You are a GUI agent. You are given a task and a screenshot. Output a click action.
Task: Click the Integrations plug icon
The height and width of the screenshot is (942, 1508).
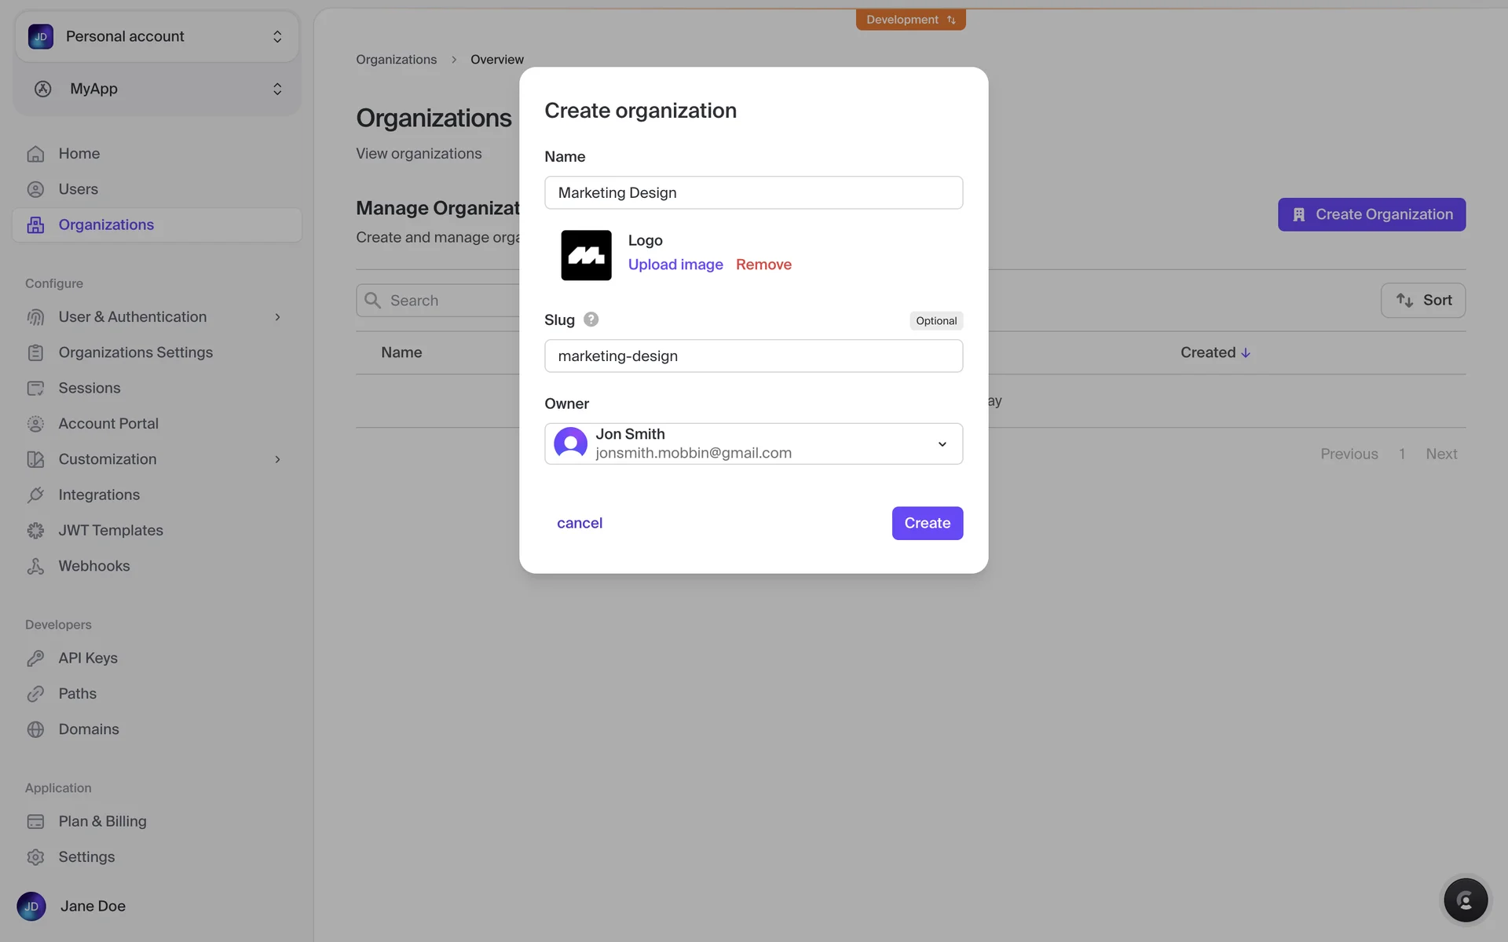click(35, 495)
